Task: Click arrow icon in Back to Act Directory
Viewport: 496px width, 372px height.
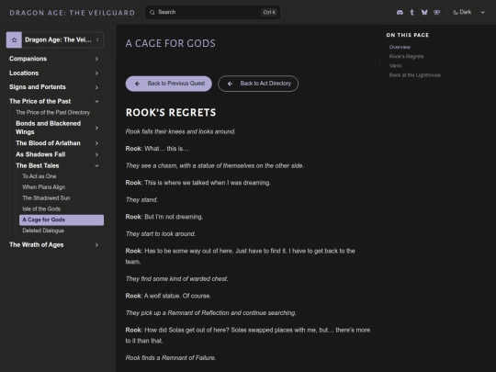Action: pos(230,84)
